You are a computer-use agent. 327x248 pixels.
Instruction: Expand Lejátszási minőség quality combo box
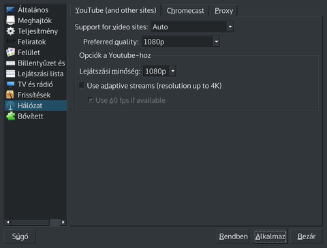pyautogui.click(x=159, y=71)
